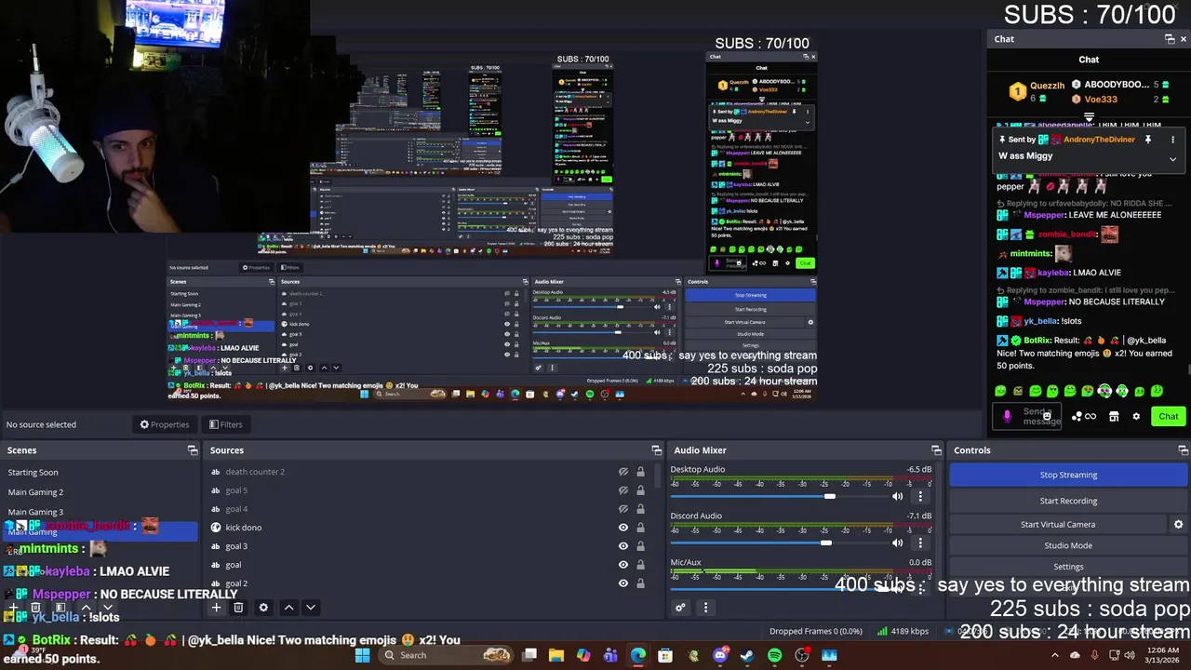Unpin the pinned chat message

[x=1148, y=140]
